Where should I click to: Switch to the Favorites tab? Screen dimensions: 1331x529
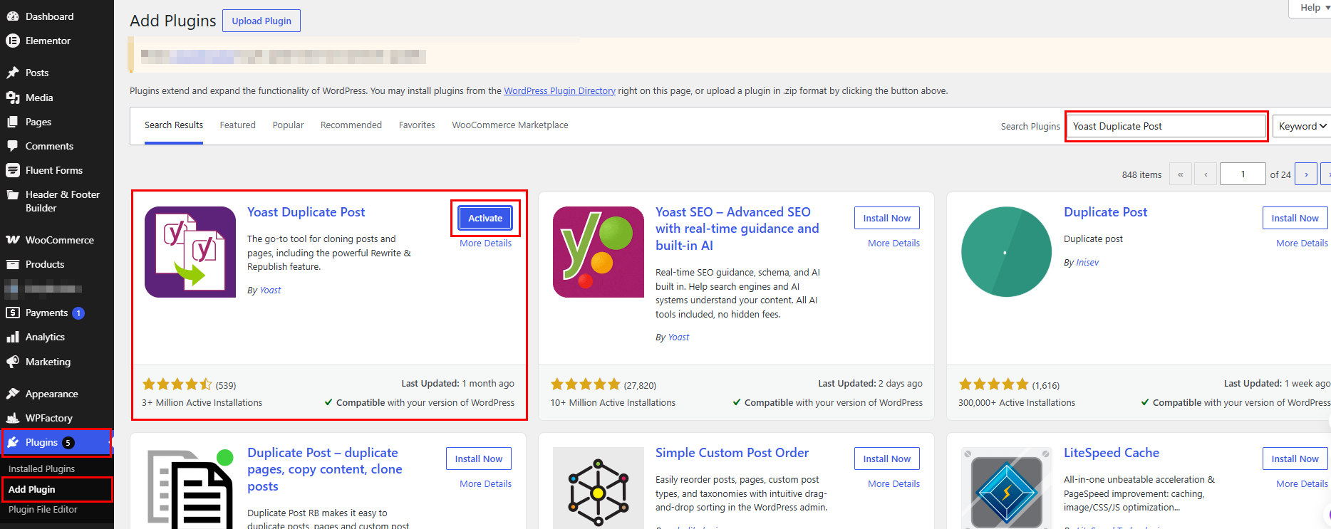(417, 125)
